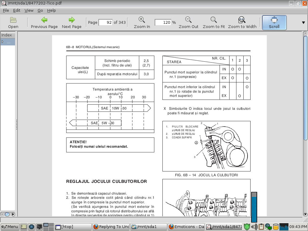Click the 'SAE 10W –30' oil grade bar

pos(119,108)
